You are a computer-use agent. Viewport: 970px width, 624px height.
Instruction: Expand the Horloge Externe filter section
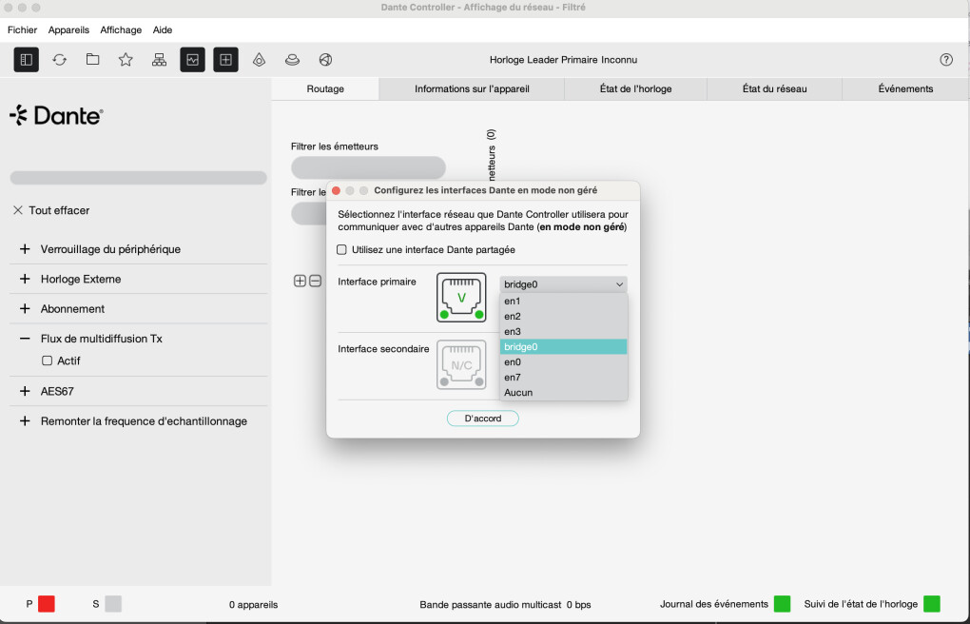tap(25, 279)
